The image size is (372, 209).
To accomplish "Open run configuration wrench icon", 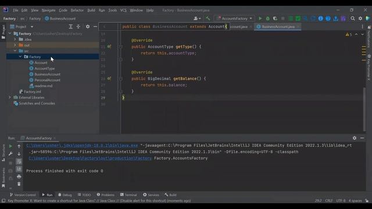I will tap(10, 154).
